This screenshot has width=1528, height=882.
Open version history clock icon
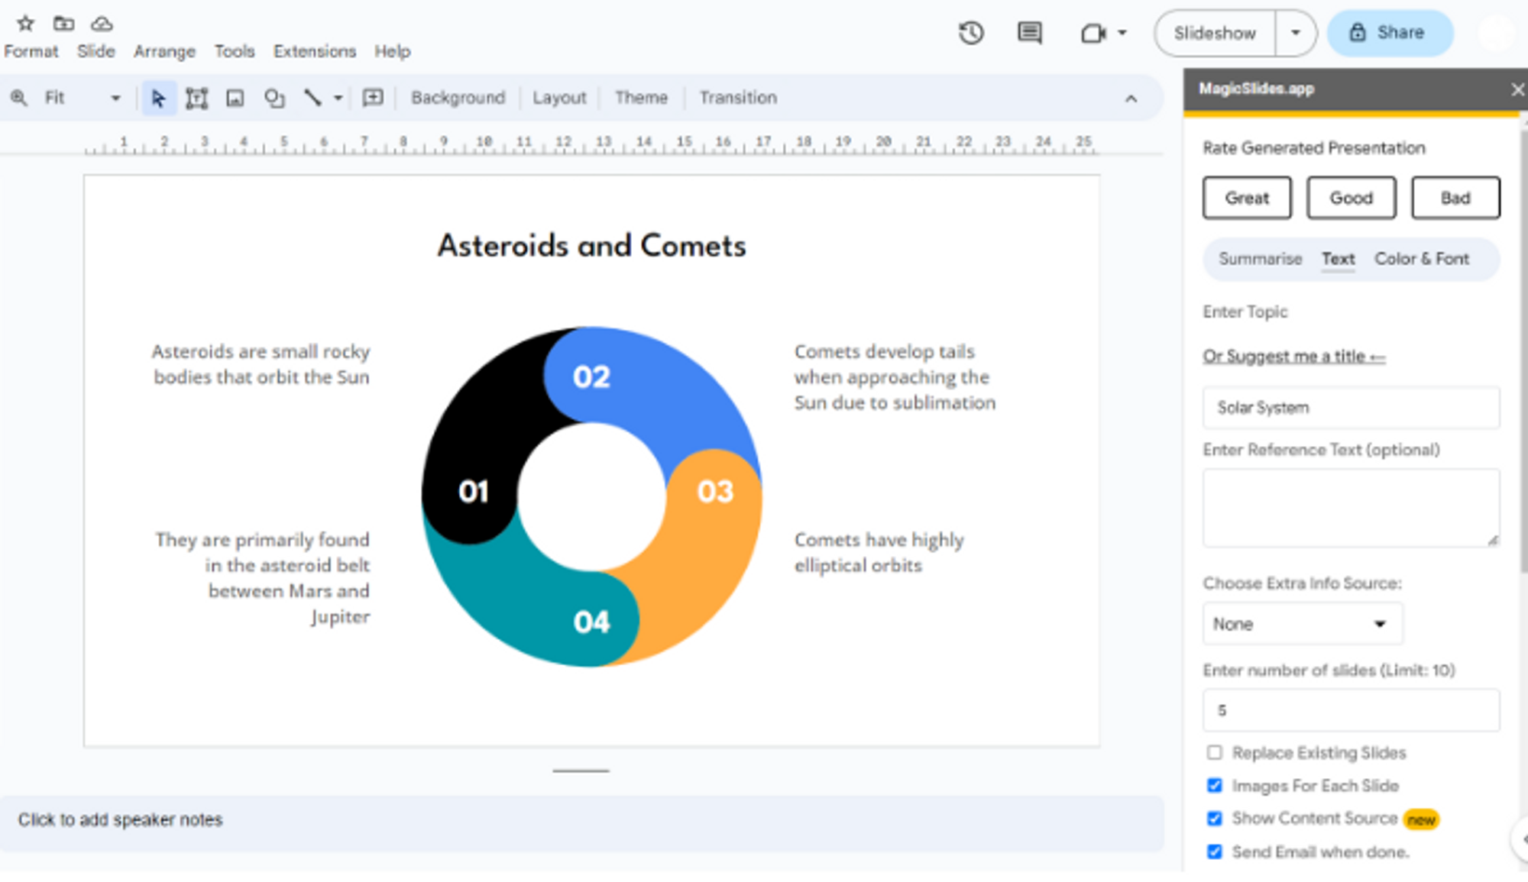(971, 33)
